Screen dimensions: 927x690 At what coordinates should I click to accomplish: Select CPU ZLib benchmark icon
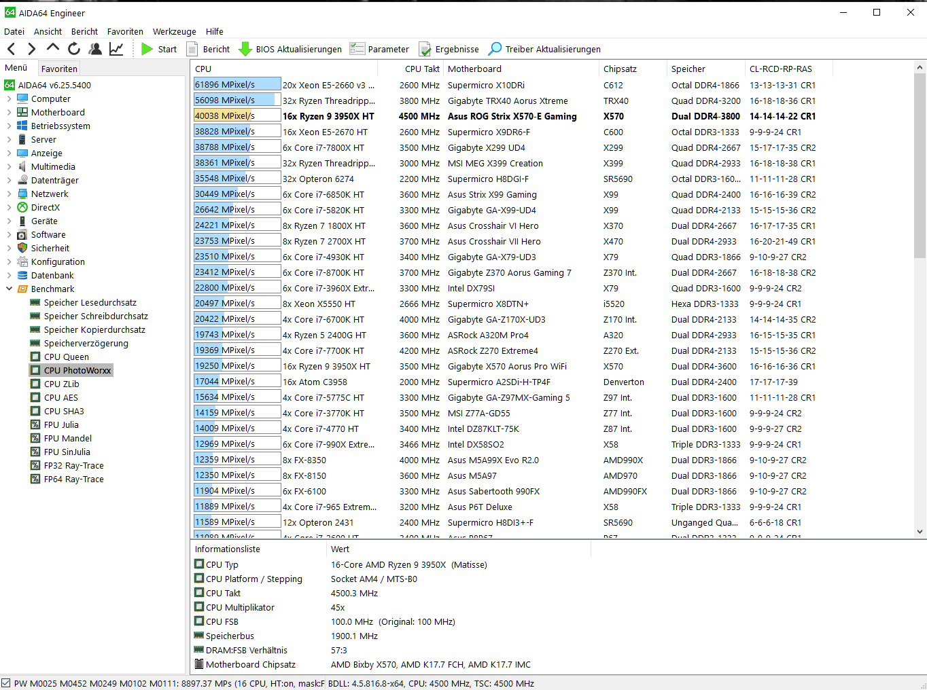click(35, 384)
